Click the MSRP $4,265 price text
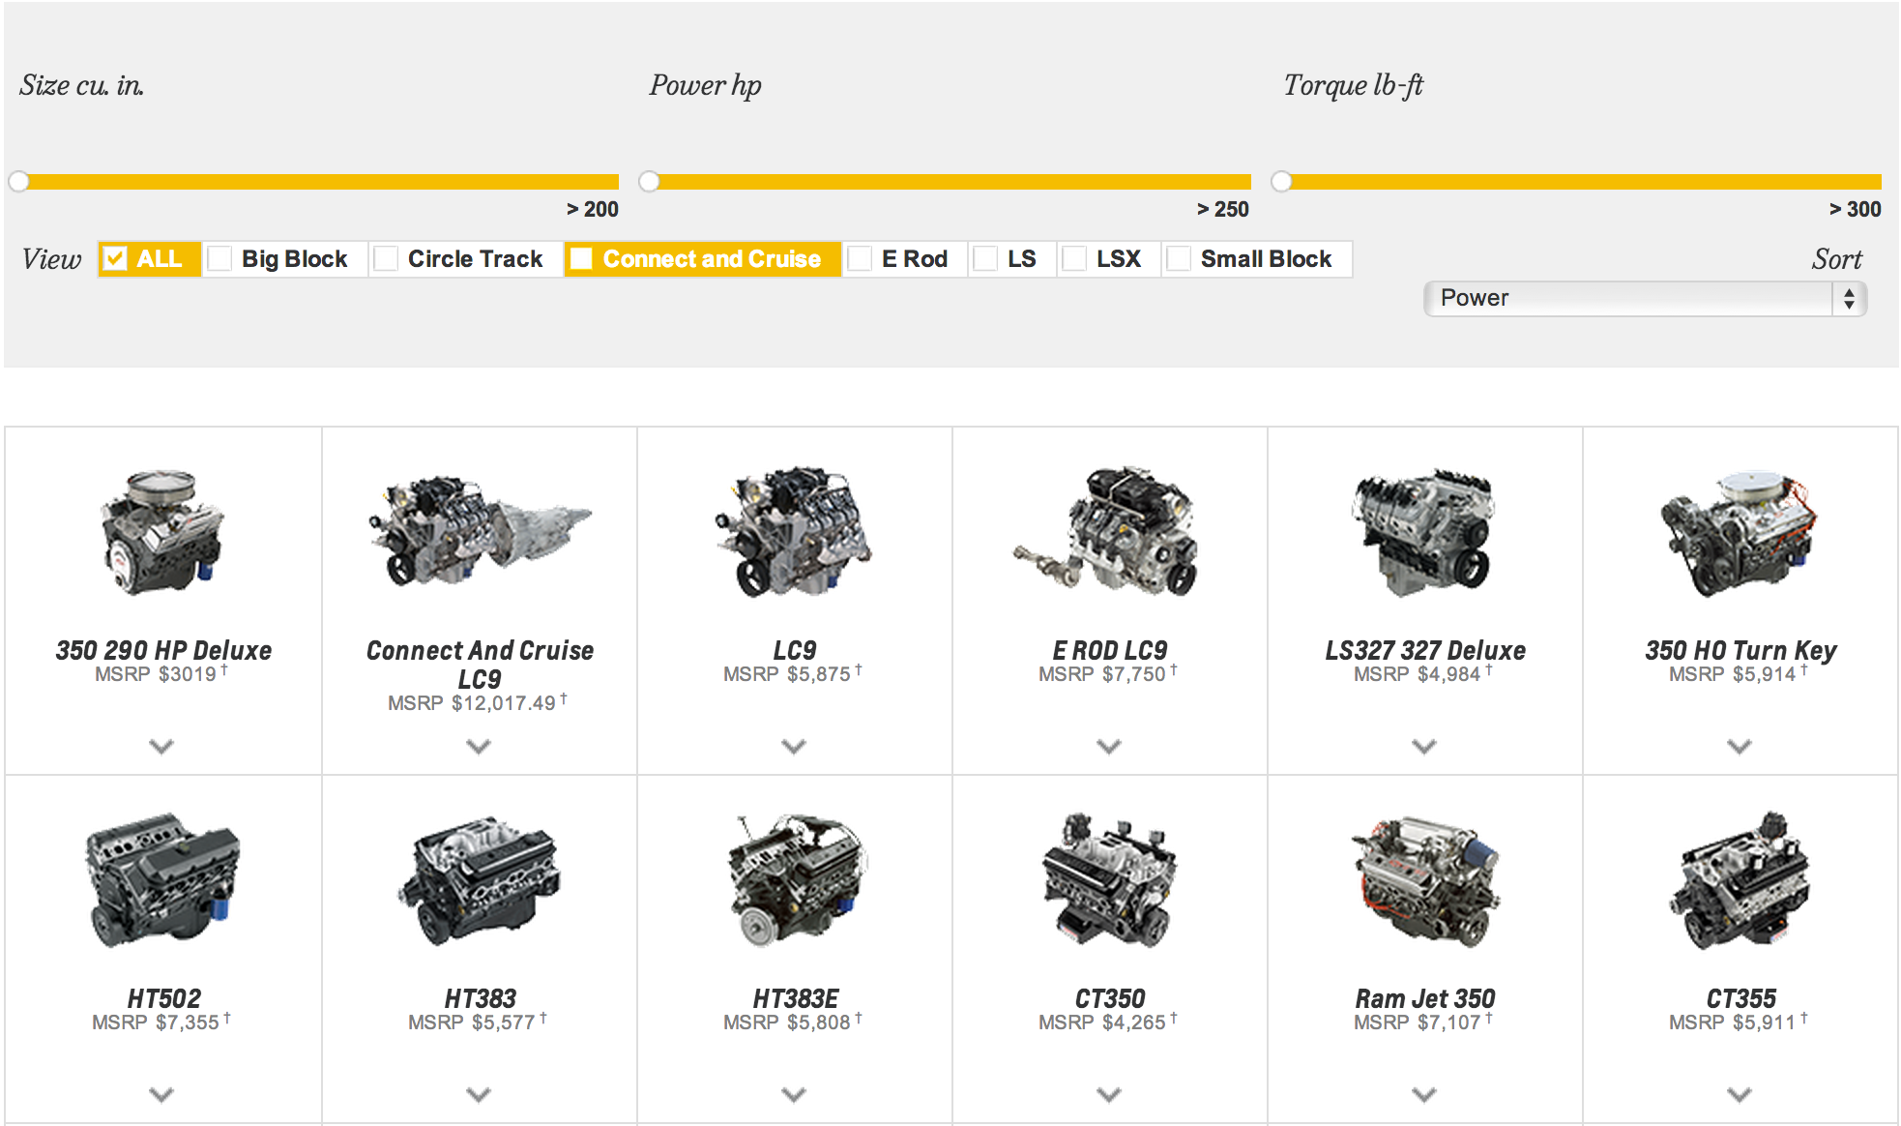This screenshot has height=1126, width=1901. coord(1108,1022)
